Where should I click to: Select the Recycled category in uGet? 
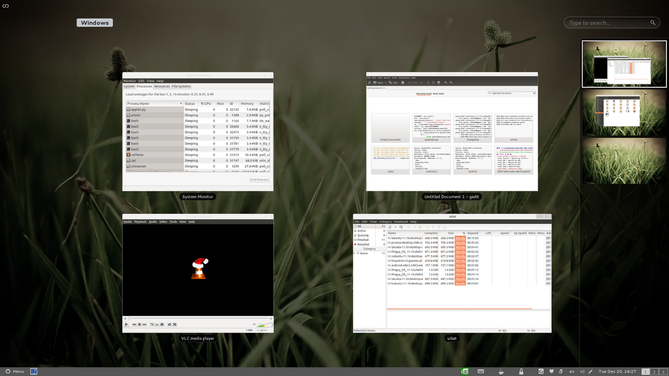coord(370,244)
